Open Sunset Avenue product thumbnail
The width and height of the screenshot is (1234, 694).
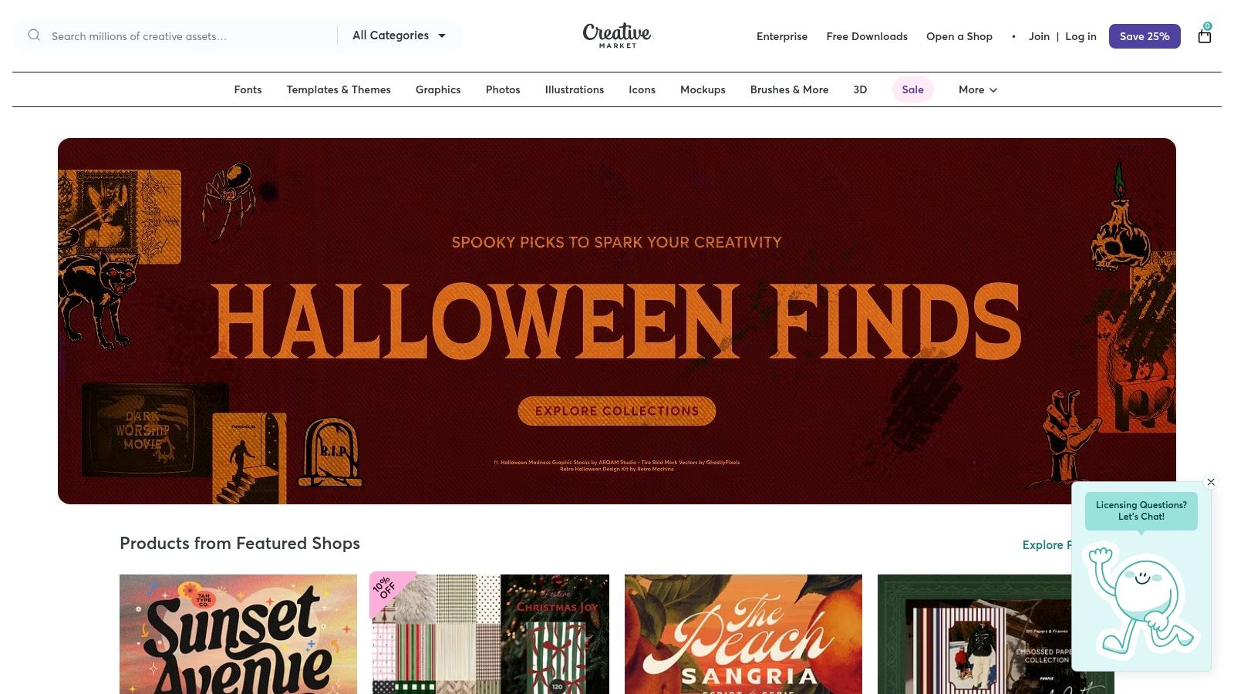click(238, 634)
